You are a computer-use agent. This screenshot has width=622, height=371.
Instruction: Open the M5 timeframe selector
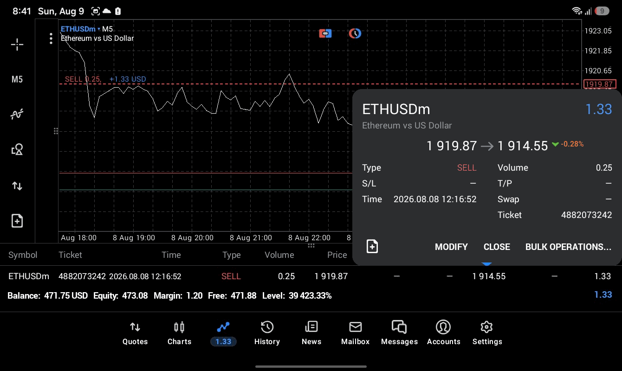17,79
